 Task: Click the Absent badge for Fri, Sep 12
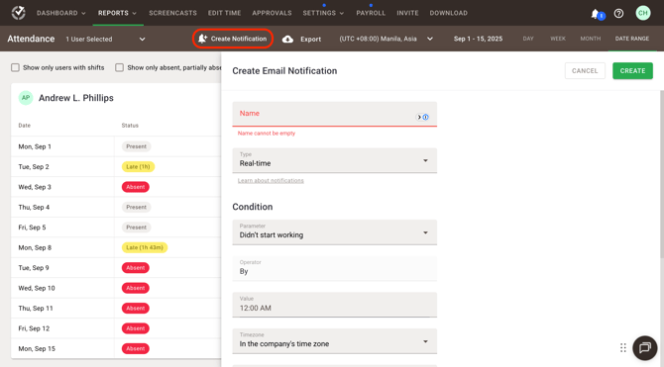pos(136,328)
